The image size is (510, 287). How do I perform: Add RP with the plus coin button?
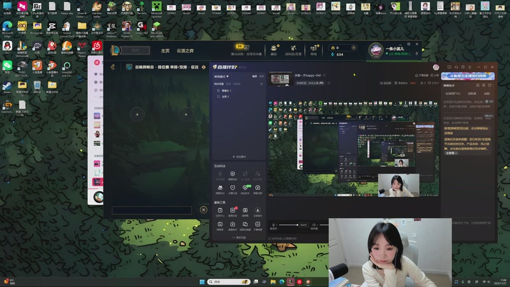click(354, 47)
